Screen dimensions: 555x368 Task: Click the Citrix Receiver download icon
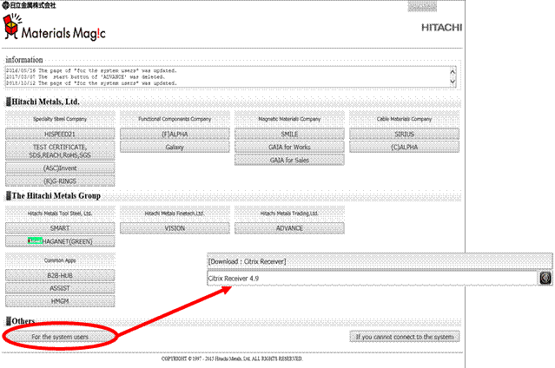pos(545,278)
